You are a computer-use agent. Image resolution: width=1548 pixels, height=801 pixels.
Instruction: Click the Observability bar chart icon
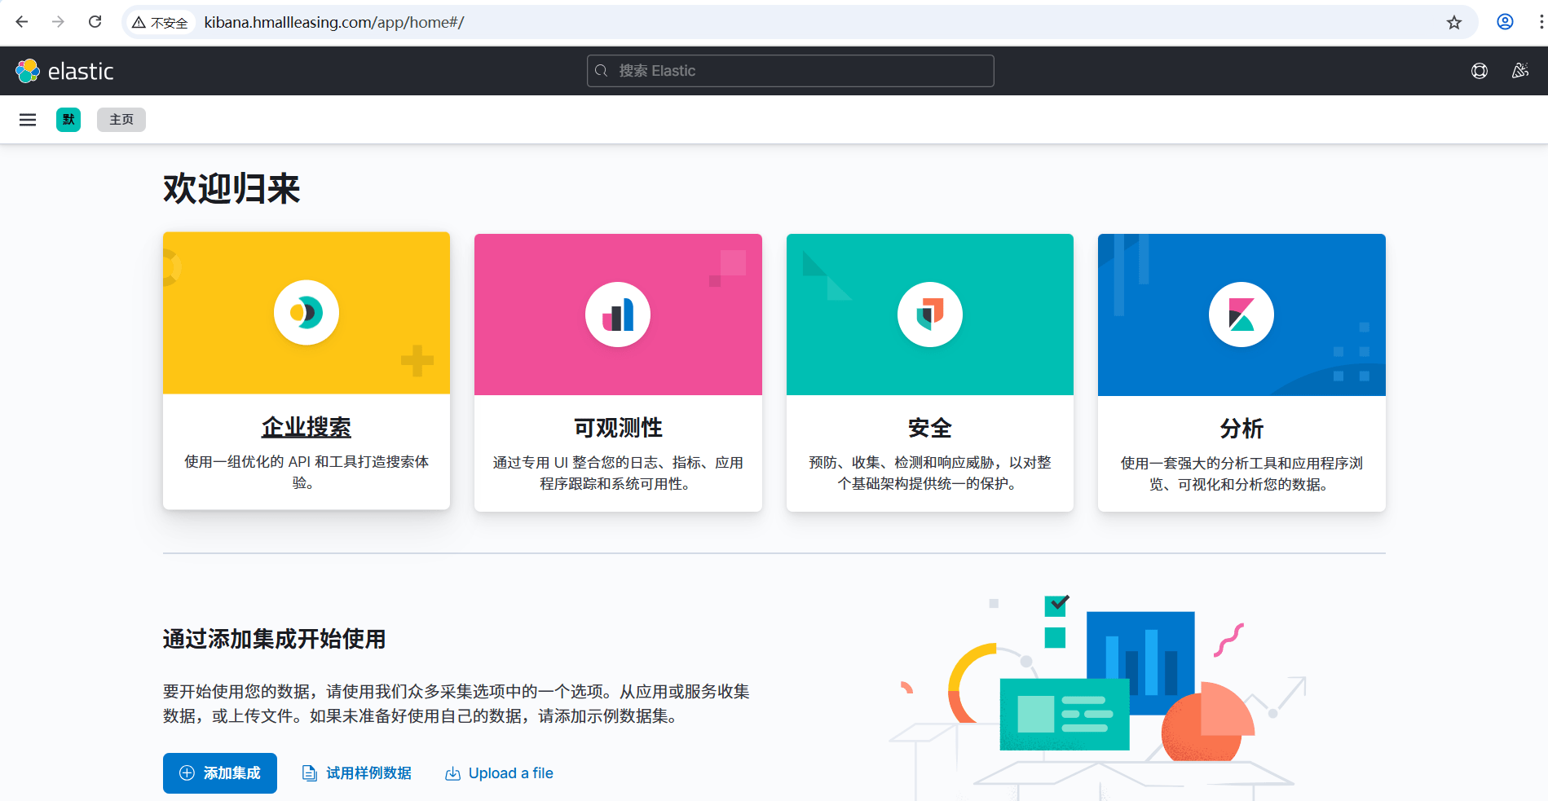(618, 315)
